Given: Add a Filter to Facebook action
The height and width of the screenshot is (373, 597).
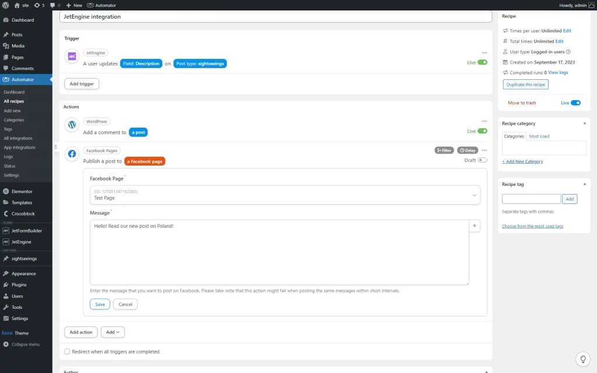Looking at the screenshot, I should [x=444, y=150].
